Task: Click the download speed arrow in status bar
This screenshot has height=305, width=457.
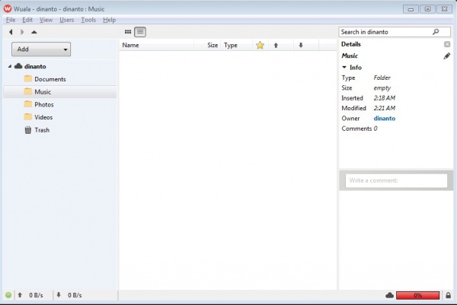Action: click(x=59, y=295)
